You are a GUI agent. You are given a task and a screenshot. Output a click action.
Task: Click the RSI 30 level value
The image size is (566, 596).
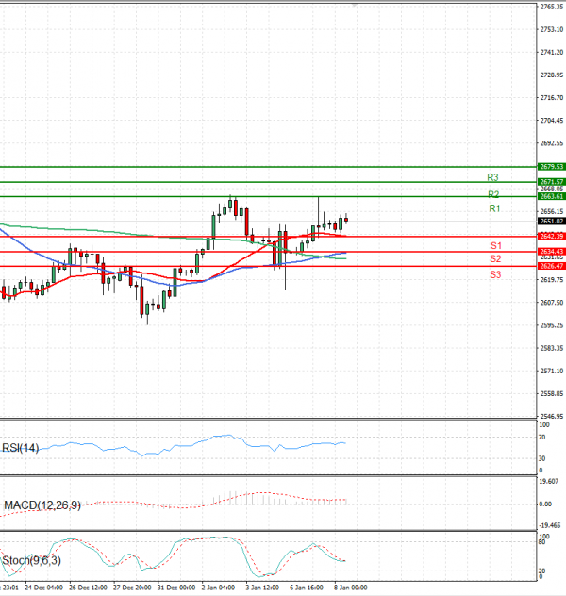click(542, 458)
